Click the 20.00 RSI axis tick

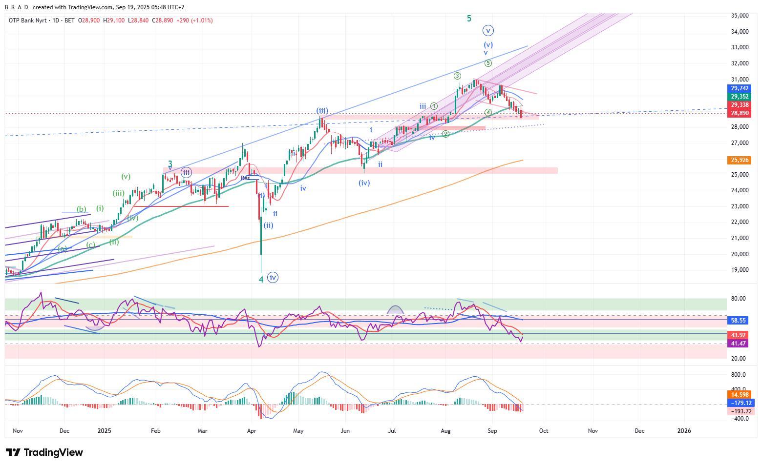(x=738, y=359)
